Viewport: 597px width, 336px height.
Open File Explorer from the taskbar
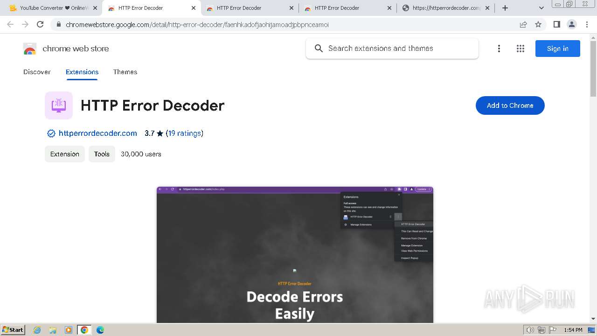point(53,330)
